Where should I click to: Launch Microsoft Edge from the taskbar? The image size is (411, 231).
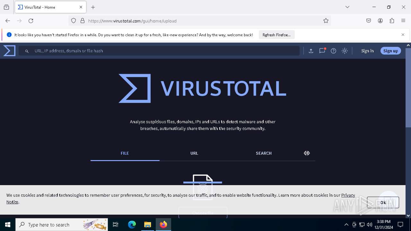click(x=132, y=225)
